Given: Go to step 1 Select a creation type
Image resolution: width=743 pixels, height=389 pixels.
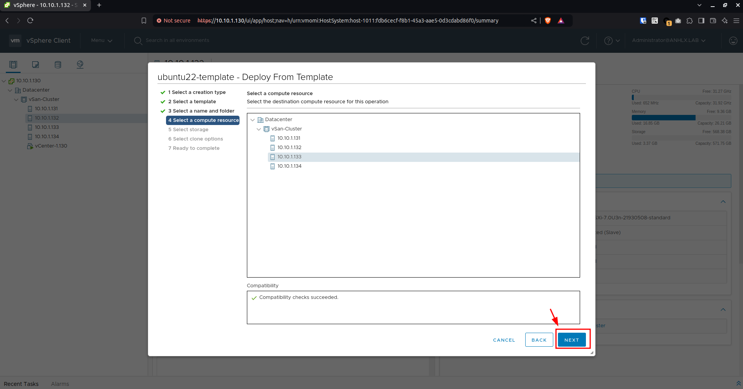Looking at the screenshot, I should click(197, 92).
